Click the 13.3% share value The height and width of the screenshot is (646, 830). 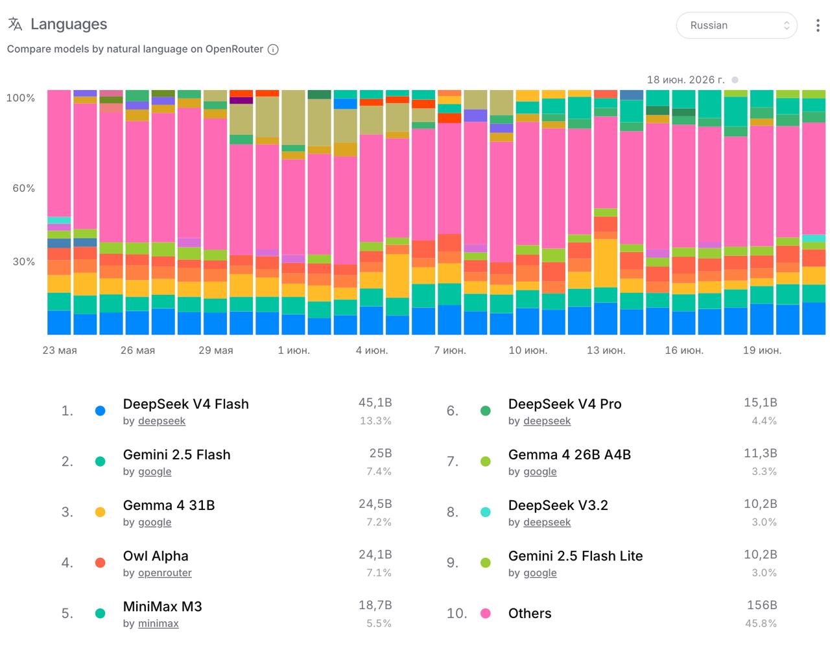(x=375, y=421)
